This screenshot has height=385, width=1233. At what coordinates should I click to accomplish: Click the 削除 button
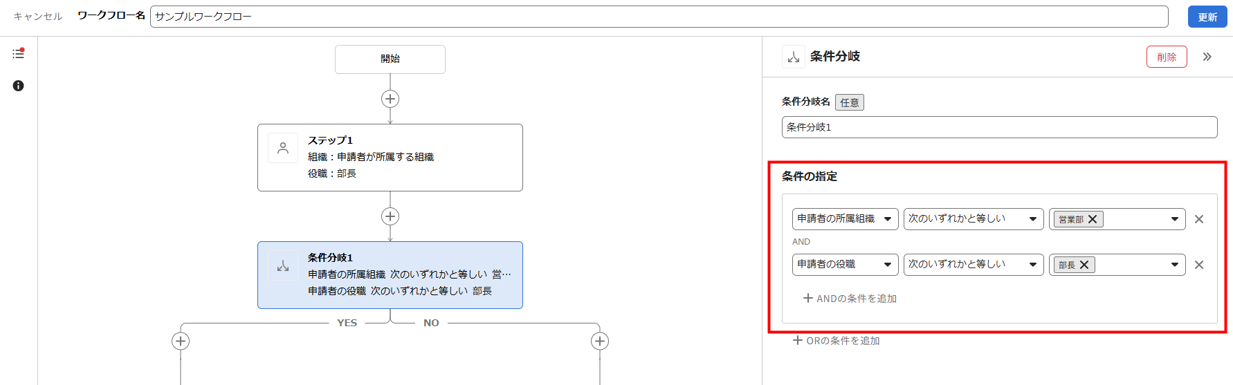point(1167,57)
